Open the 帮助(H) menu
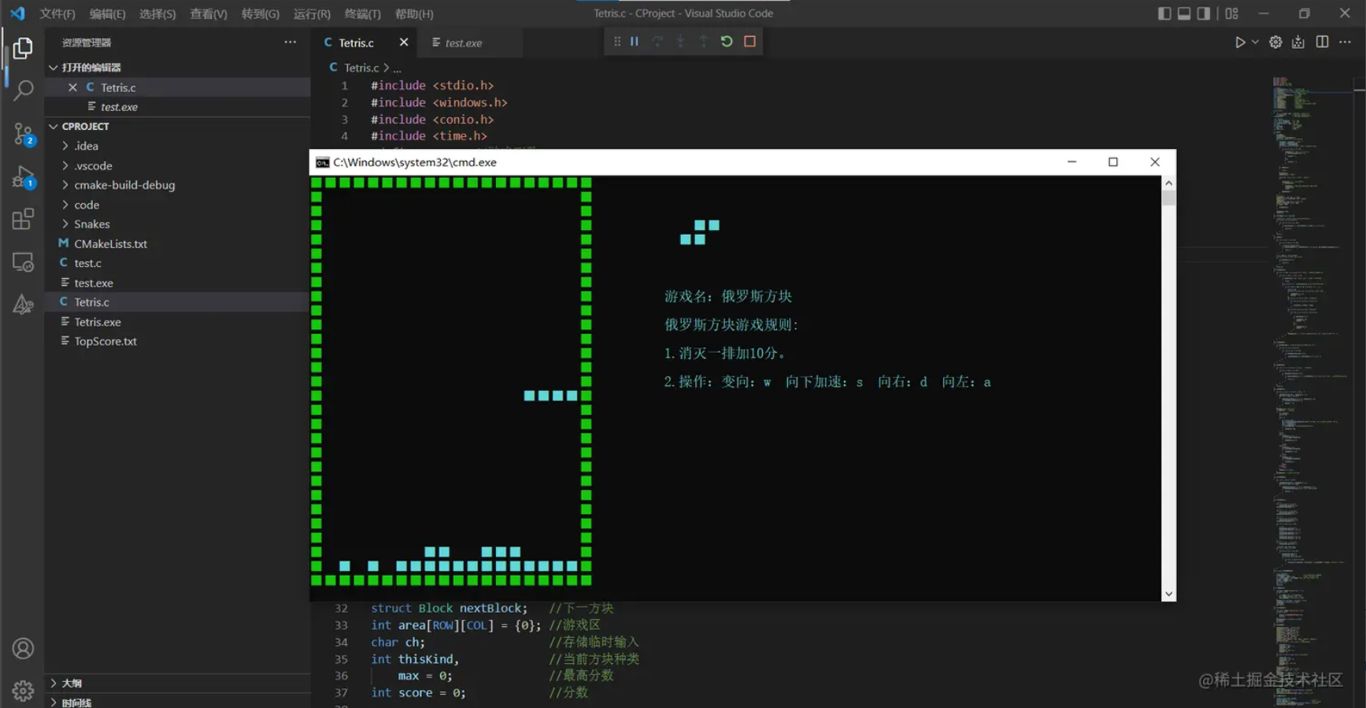Image resolution: width=1366 pixels, height=708 pixels. tap(414, 14)
